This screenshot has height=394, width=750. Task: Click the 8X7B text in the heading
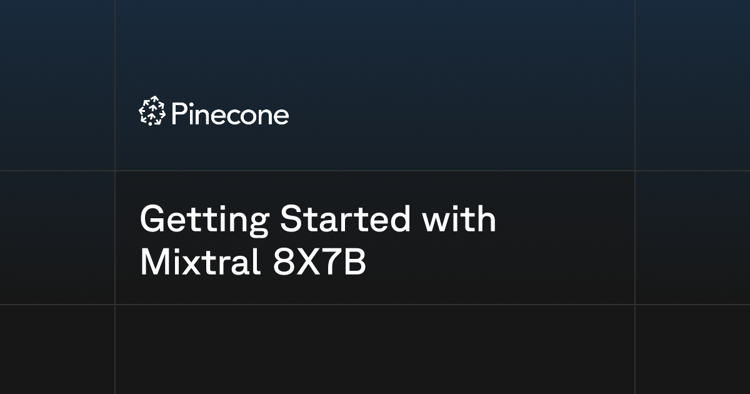pos(319,263)
